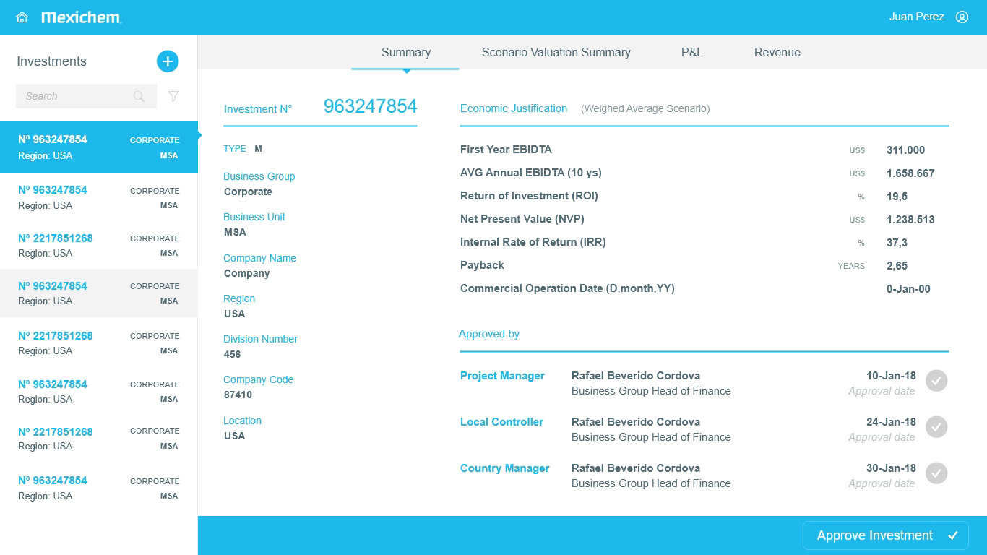The height and width of the screenshot is (555, 987).
Task: Click the First Year EBIDTA value 311.000
Action: pyautogui.click(x=905, y=150)
